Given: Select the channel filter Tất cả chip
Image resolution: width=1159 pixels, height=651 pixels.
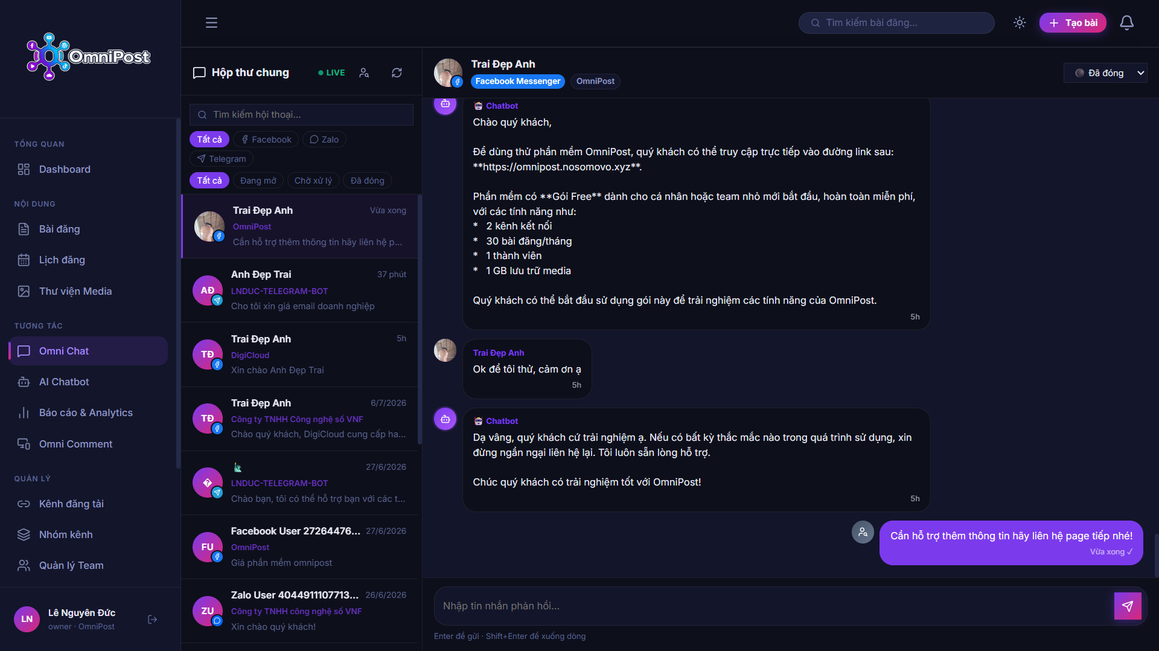Looking at the screenshot, I should coord(209,139).
